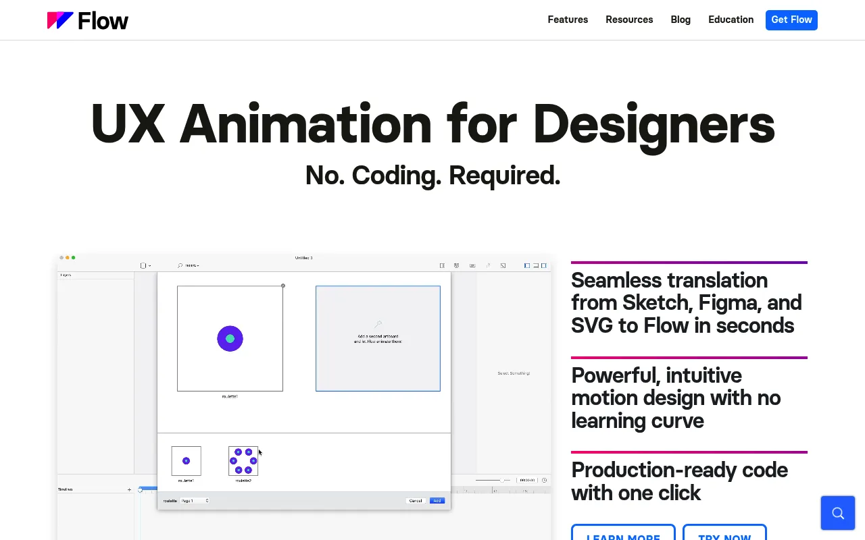Open the Resources menu
Image resolution: width=865 pixels, height=540 pixels.
click(629, 20)
